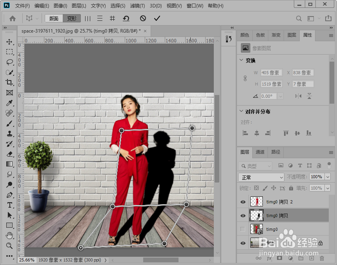Show the hidden timg0 layer
This screenshot has width=337, height=265.
(243, 229)
